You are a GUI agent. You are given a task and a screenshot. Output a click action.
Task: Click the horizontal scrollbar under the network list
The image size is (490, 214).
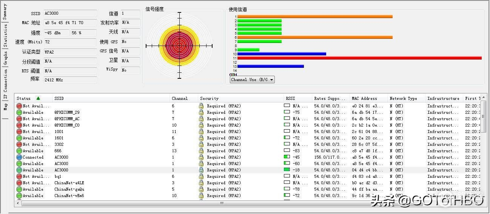tap(222, 203)
